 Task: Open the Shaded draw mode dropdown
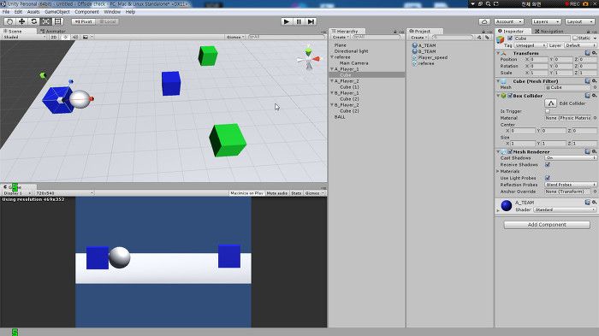click(24, 37)
